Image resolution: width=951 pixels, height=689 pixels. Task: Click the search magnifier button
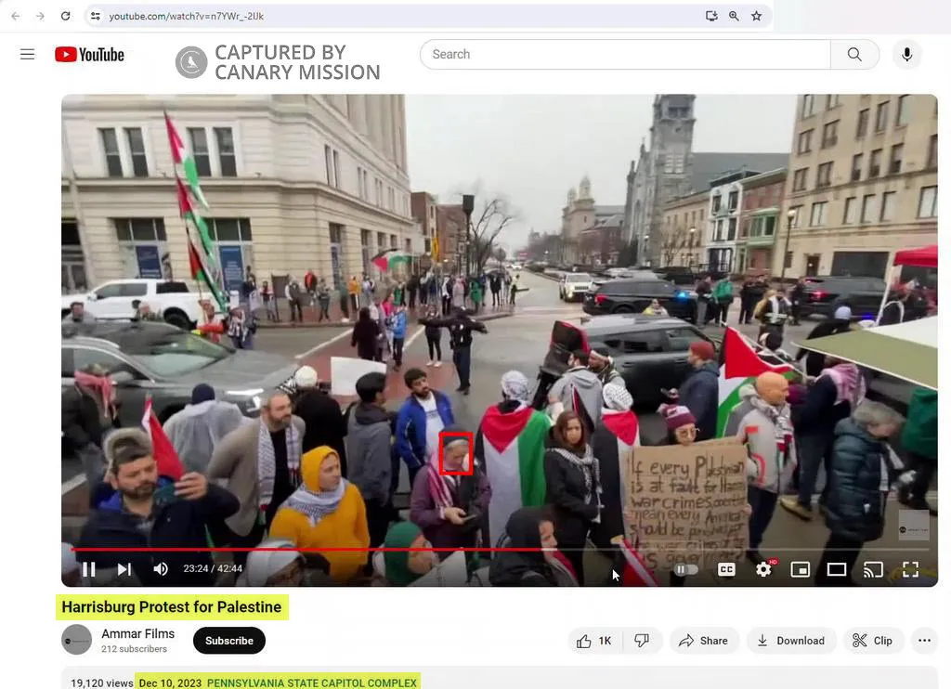coord(854,54)
